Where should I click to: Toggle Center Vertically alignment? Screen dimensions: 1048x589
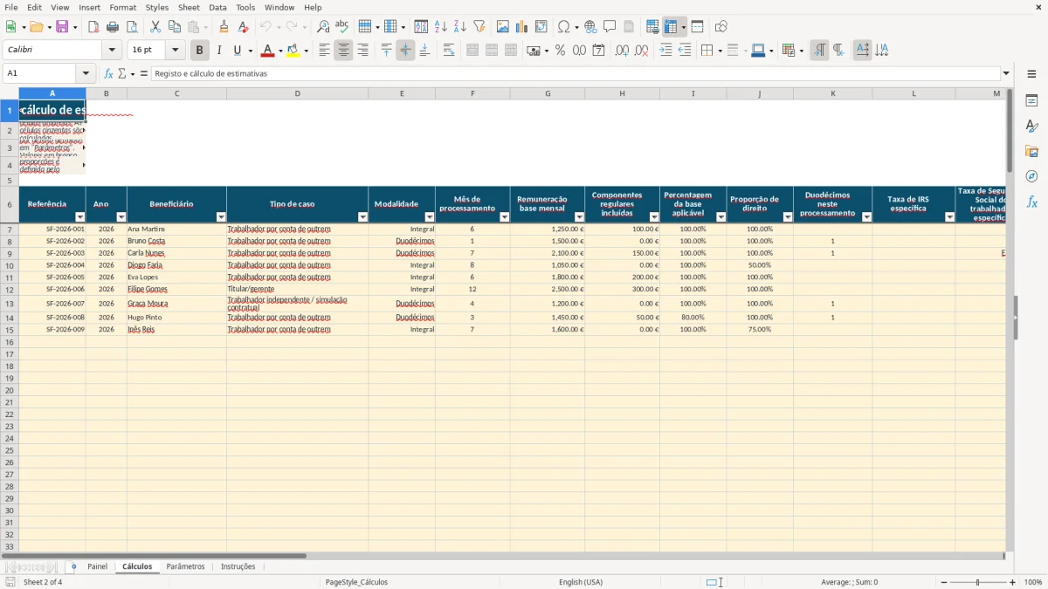tap(405, 51)
